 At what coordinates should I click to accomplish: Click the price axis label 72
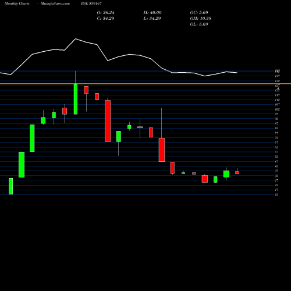pyautogui.click(x=276, y=138)
